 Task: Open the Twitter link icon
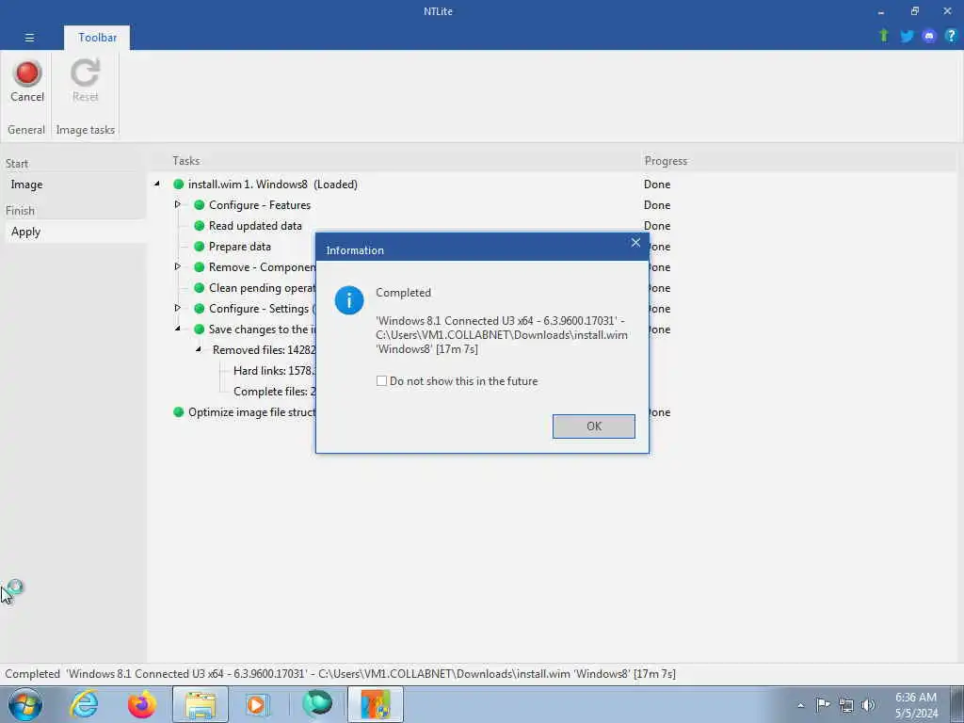tap(907, 37)
